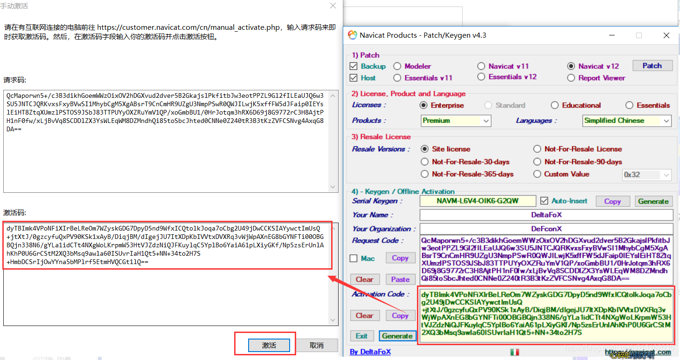Click the "1) Patch" section heading
This screenshot has height=360, width=680.
click(366, 55)
